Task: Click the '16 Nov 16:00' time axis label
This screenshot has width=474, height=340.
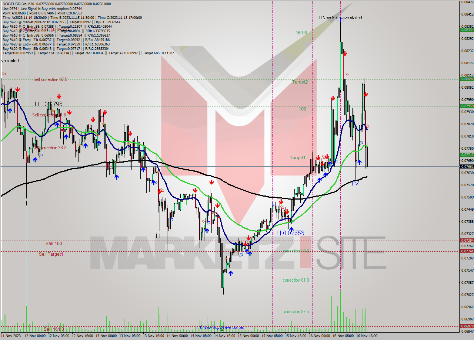Action: tap(367, 336)
